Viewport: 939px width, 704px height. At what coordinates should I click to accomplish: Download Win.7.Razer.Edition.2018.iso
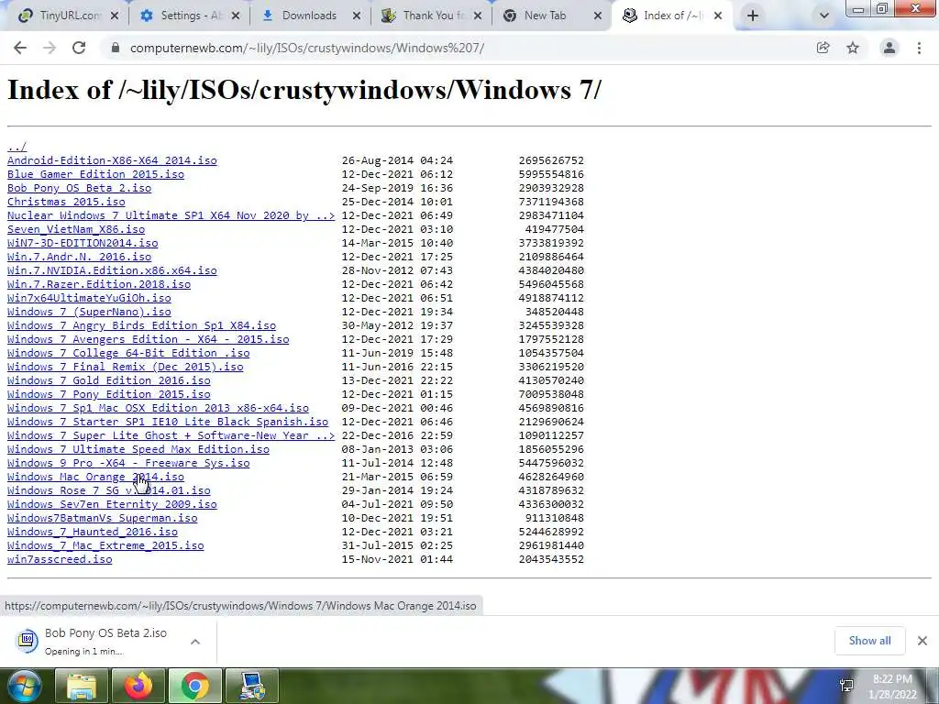99,284
